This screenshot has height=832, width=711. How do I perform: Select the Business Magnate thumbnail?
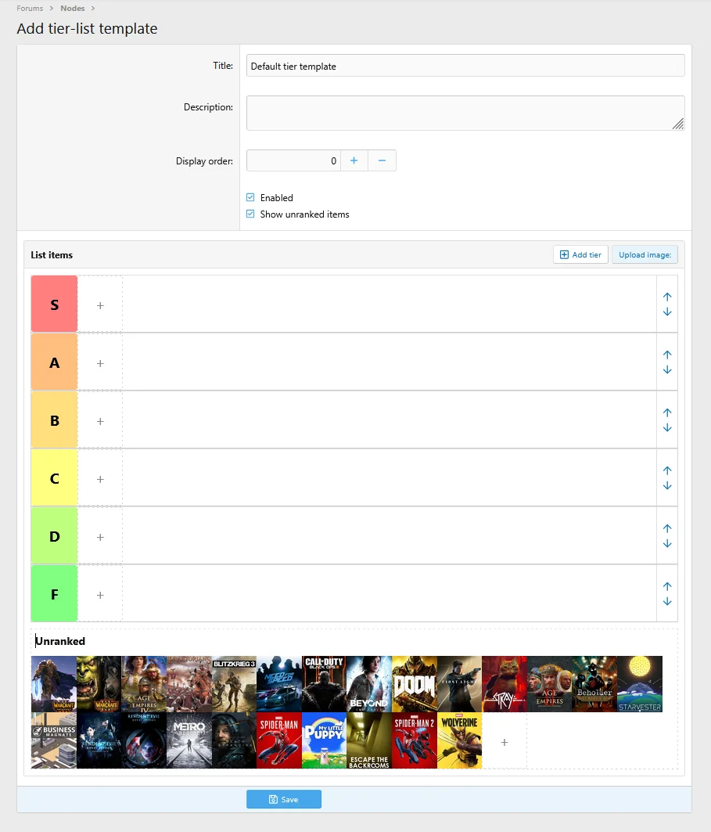coord(53,740)
